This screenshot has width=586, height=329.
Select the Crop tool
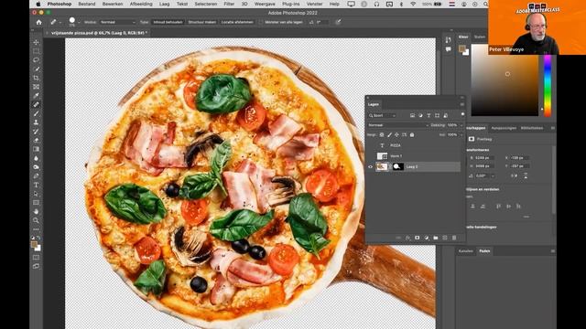(37, 78)
